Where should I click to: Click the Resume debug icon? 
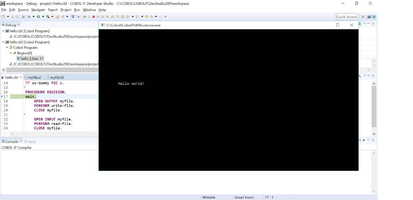(x=85, y=16)
